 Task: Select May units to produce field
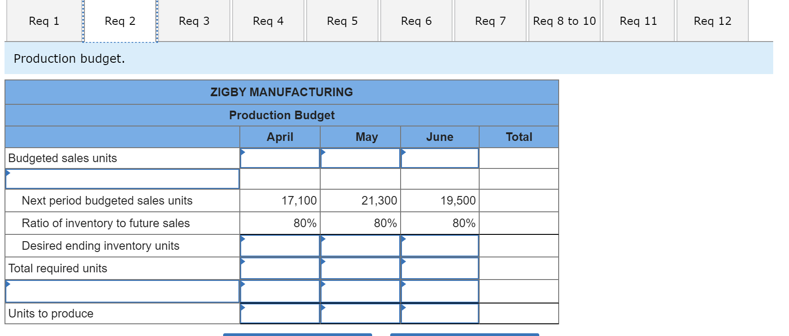click(x=360, y=313)
